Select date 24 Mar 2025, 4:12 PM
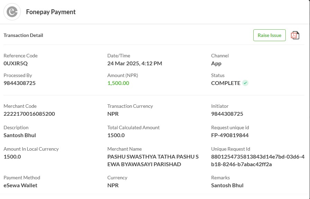Screen dimensions: 310x199 pyautogui.click(x=135, y=63)
